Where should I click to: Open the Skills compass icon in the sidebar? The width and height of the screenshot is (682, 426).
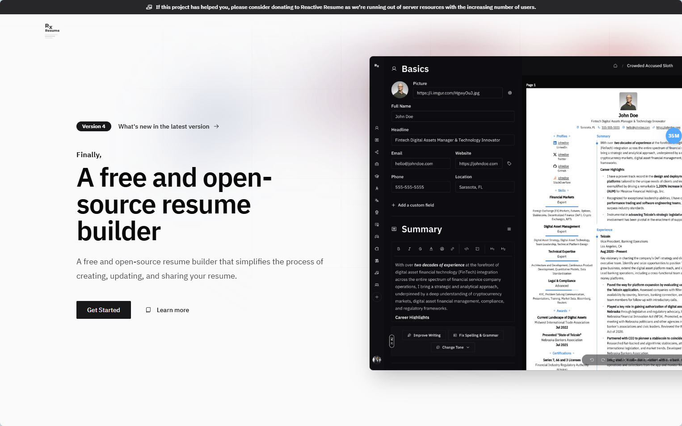377,188
